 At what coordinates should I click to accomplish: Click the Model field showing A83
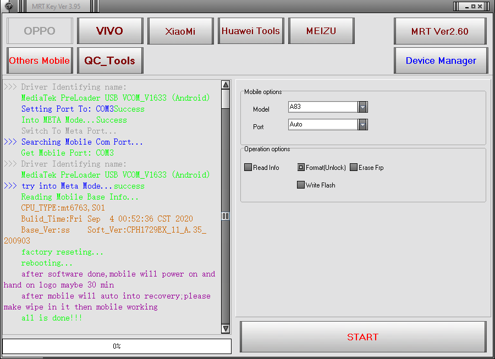[x=323, y=107]
